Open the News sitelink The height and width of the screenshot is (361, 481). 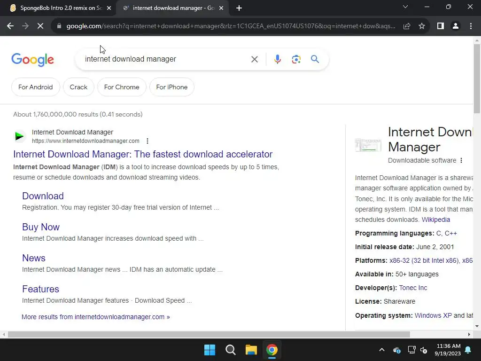(x=34, y=258)
